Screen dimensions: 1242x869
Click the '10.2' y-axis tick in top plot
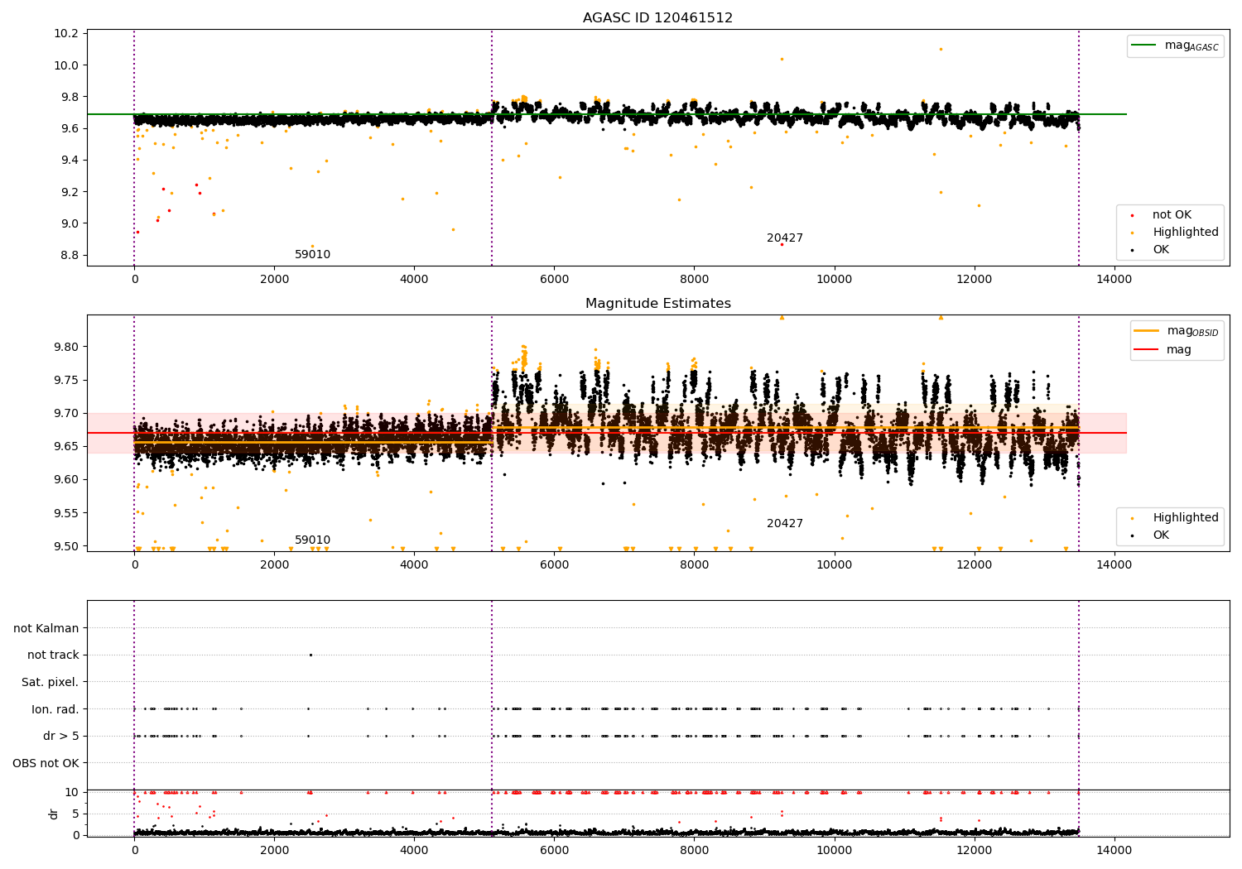point(68,34)
